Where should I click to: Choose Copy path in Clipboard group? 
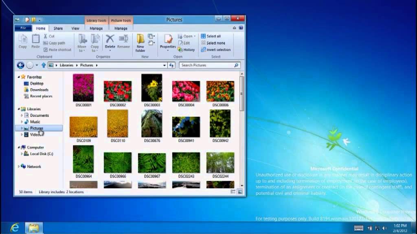click(54, 43)
